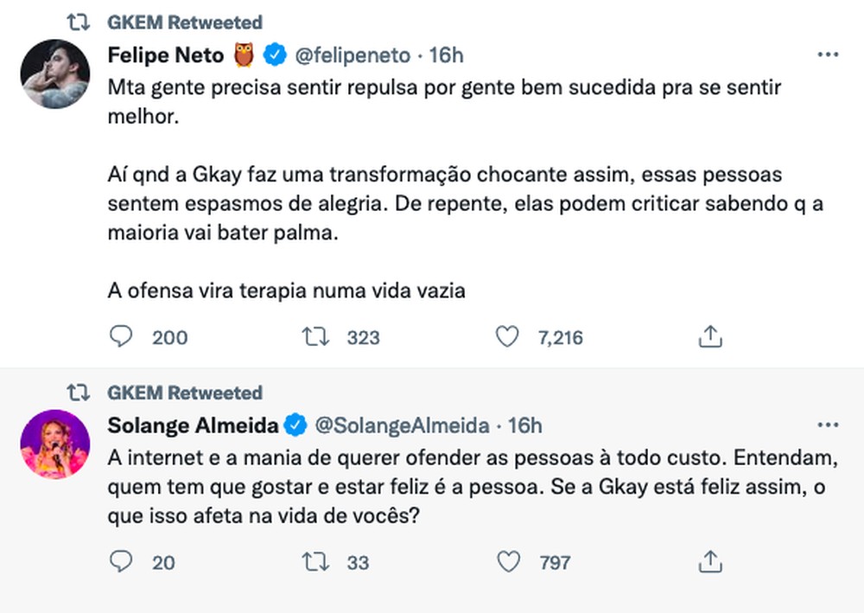
Task: Open more options on Felipe Neto's tweet
Action: 828,55
